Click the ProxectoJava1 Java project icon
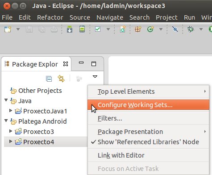This screenshot has width=212, height=175. click(x=18, y=111)
